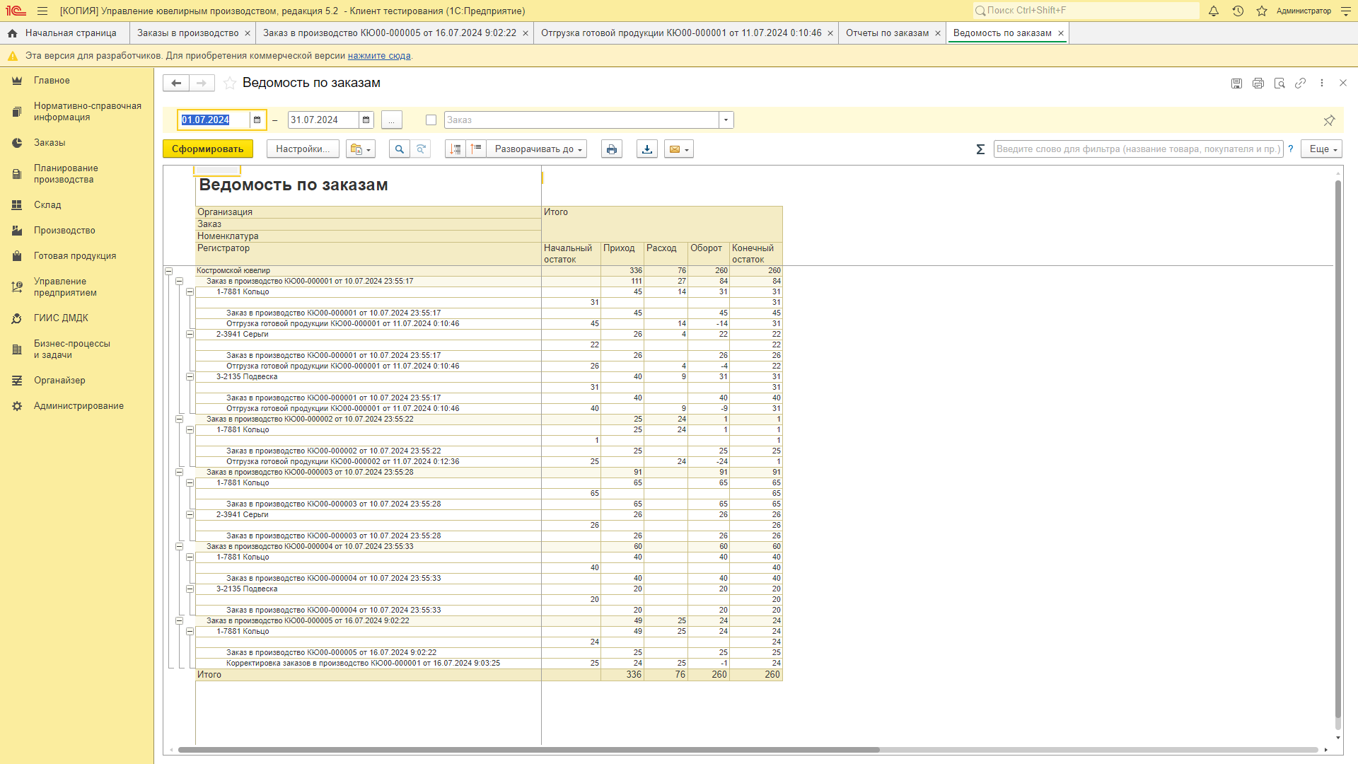Toggle the Заказ filter checkbox
This screenshot has height=764, width=1358.
point(431,120)
